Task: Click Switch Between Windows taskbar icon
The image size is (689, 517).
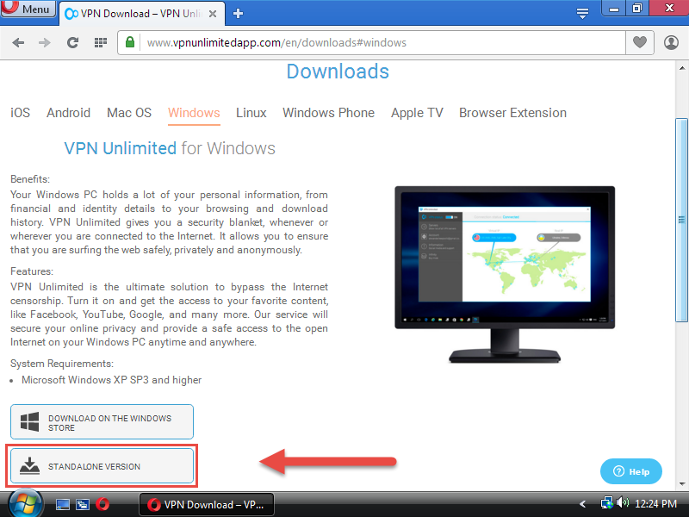Action: pos(83,504)
